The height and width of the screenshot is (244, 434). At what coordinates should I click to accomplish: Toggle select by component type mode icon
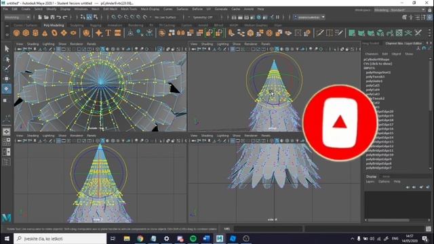pos(96,17)
